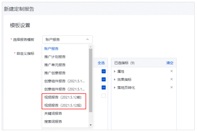The width and height of the screenshot is (197, 132).
Task: Remove 属性 with its X icon
Action: pos(172,71)
